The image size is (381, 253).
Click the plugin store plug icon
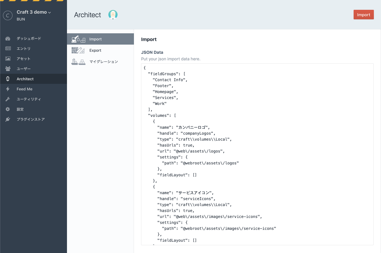8,120
